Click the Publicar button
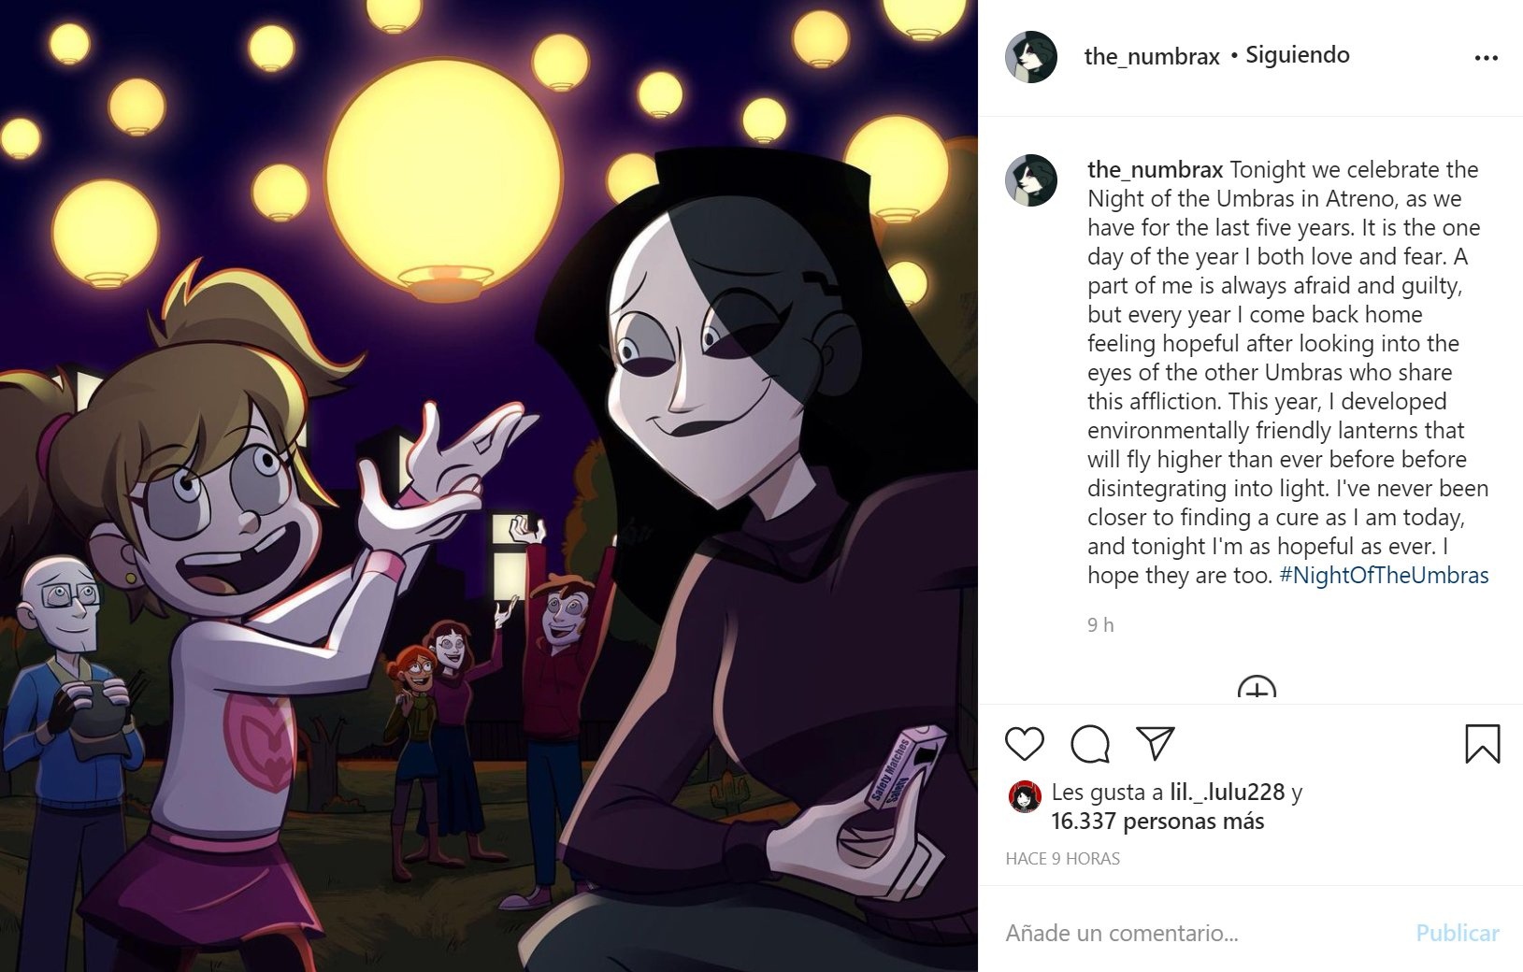 tap(1457, 933)
